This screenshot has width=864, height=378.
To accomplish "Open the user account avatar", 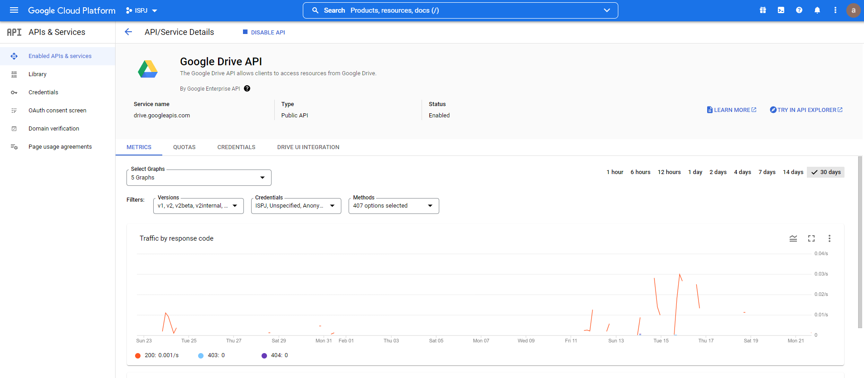I will 853,10.
